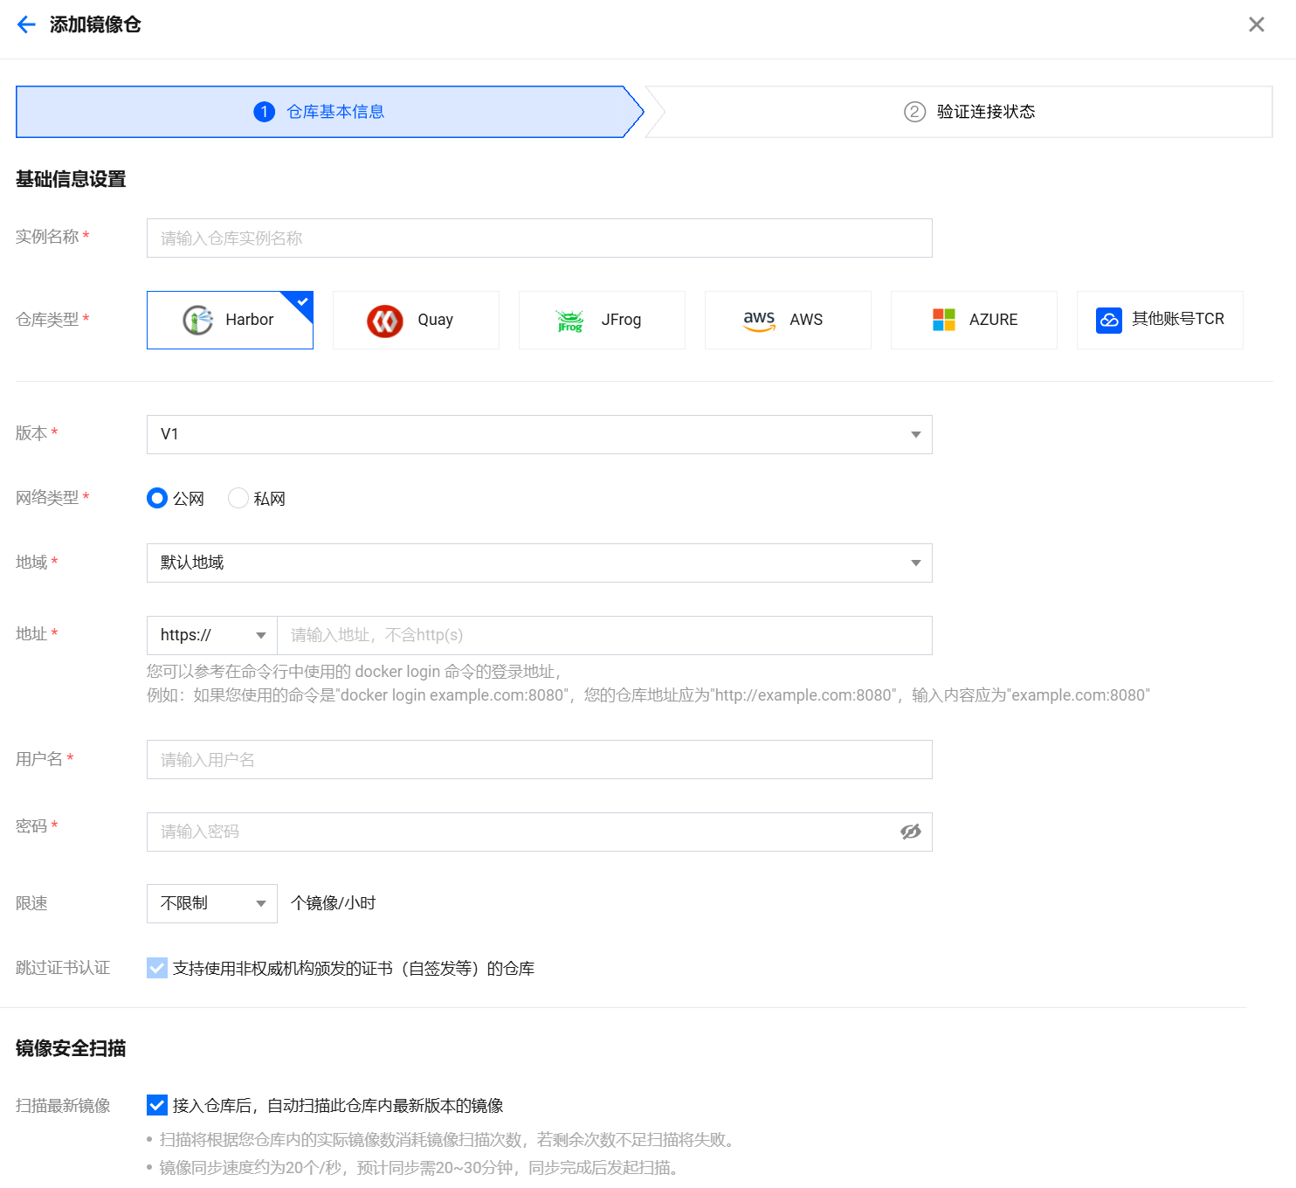Select the AWS logo icon
The image size is (1296, 1188).
(760, 321)
